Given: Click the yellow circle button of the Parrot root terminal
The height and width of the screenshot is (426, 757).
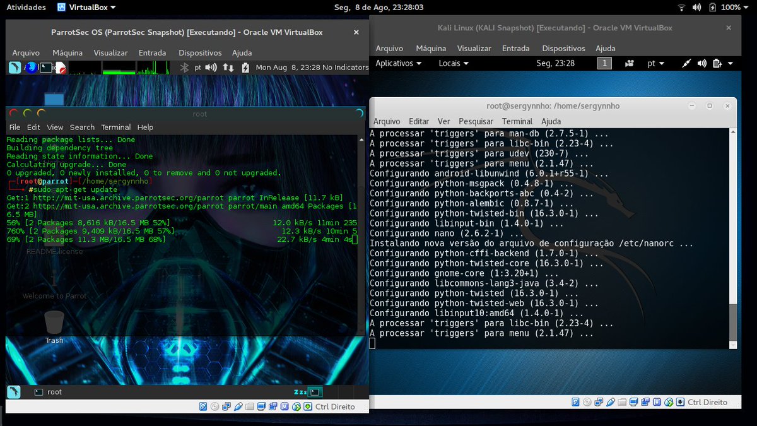Looking at the screenshot, I should 42,114.
